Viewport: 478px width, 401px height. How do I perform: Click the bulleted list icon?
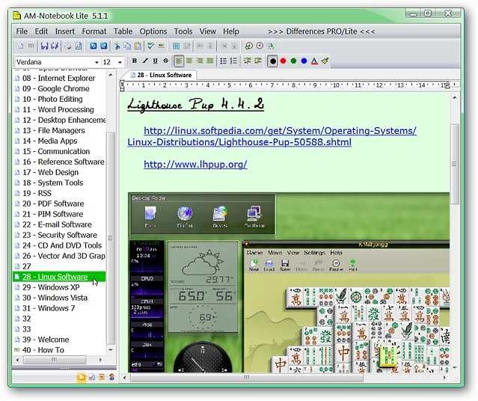[223, 61]
